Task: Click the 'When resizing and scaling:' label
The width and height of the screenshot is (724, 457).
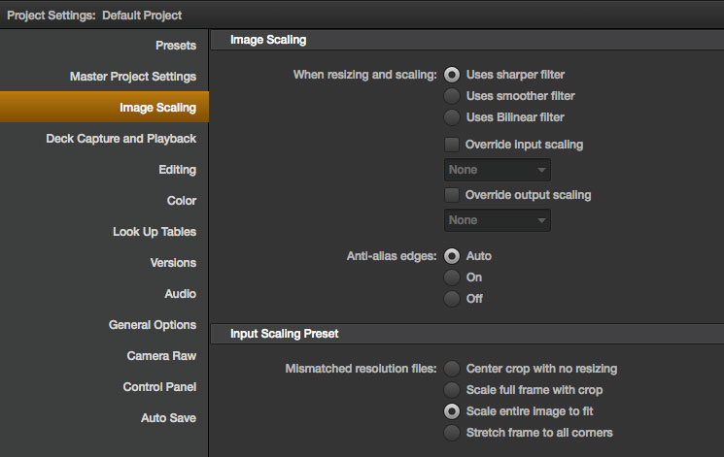Action: click(x=364, y=75)
